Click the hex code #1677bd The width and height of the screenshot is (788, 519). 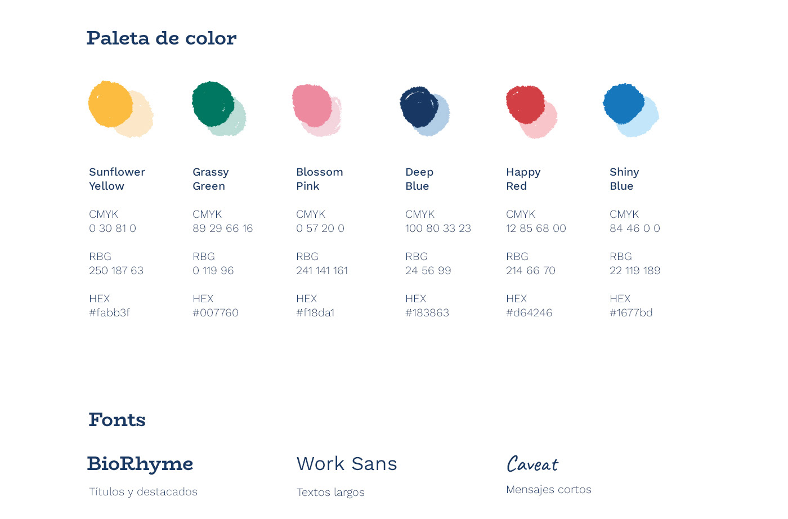[x=631, y=313]
